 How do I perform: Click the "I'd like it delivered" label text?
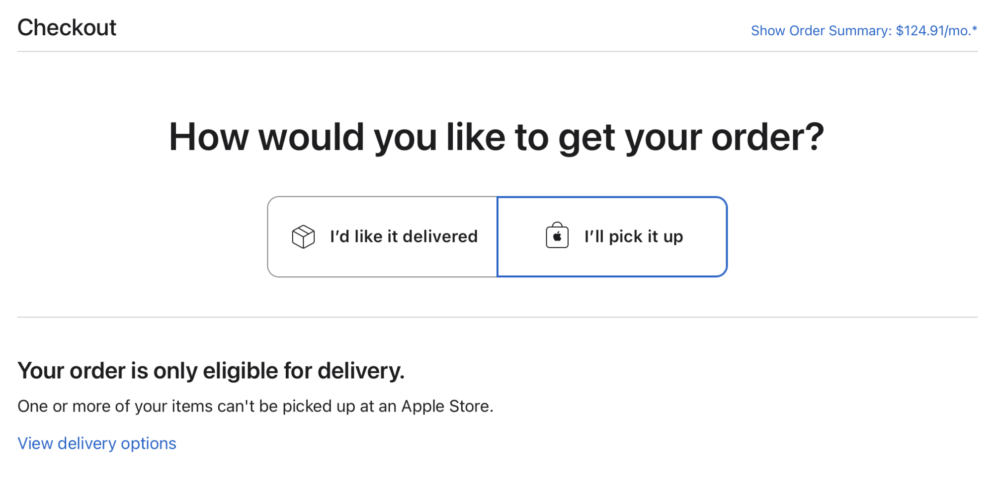404,237
